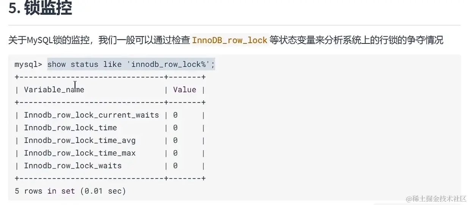Click the highlighted show status SQL command
Image resolution: width=469 pixels, height=205 pixels.
[131, 64]
